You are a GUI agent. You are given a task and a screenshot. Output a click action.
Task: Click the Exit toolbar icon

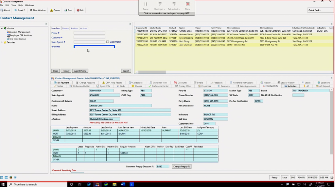[80, 10]
